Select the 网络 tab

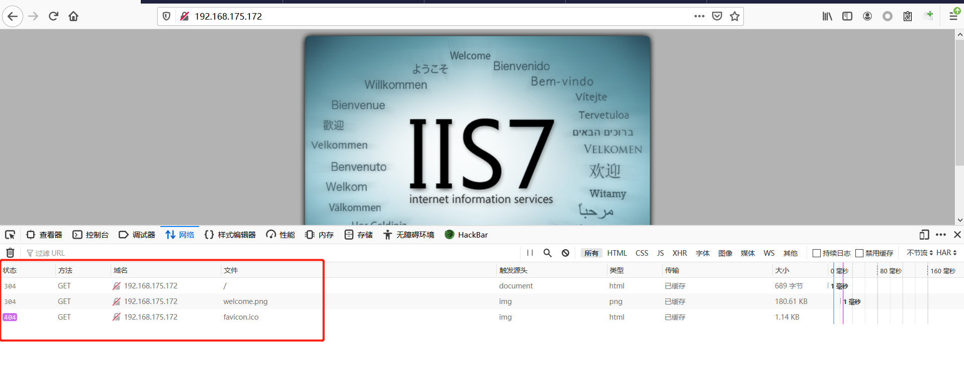pos(180,235)
